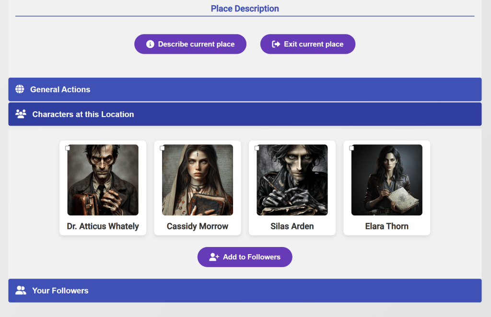Click the people icon beside Your Followers
Image resolution: width=491 pixels, height=317 pixels.
21,291
